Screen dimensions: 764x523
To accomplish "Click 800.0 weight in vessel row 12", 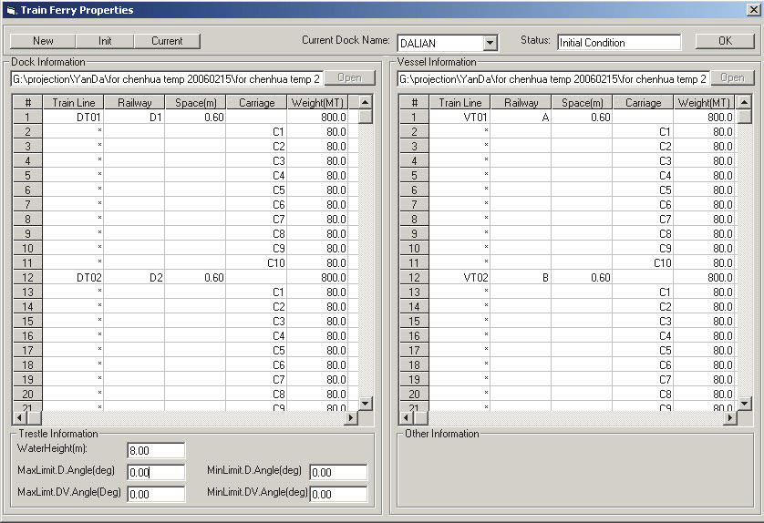I will [x=704, y=278].
